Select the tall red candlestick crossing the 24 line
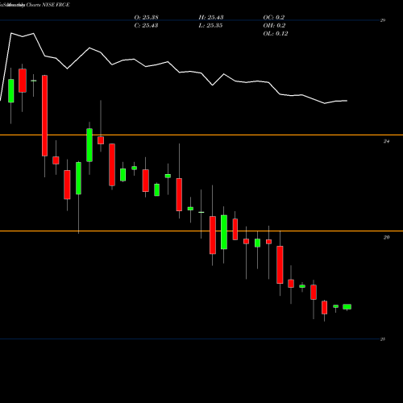The image size is (403, 403). 44,115
